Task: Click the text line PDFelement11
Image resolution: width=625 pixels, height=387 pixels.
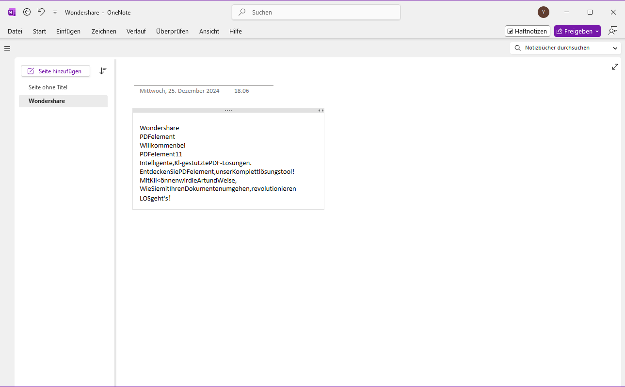Action: 161,154
